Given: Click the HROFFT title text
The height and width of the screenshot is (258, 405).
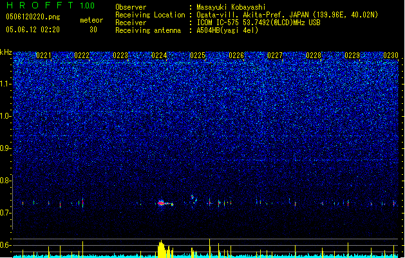Looking at the screenshot, I should (40, 5).
